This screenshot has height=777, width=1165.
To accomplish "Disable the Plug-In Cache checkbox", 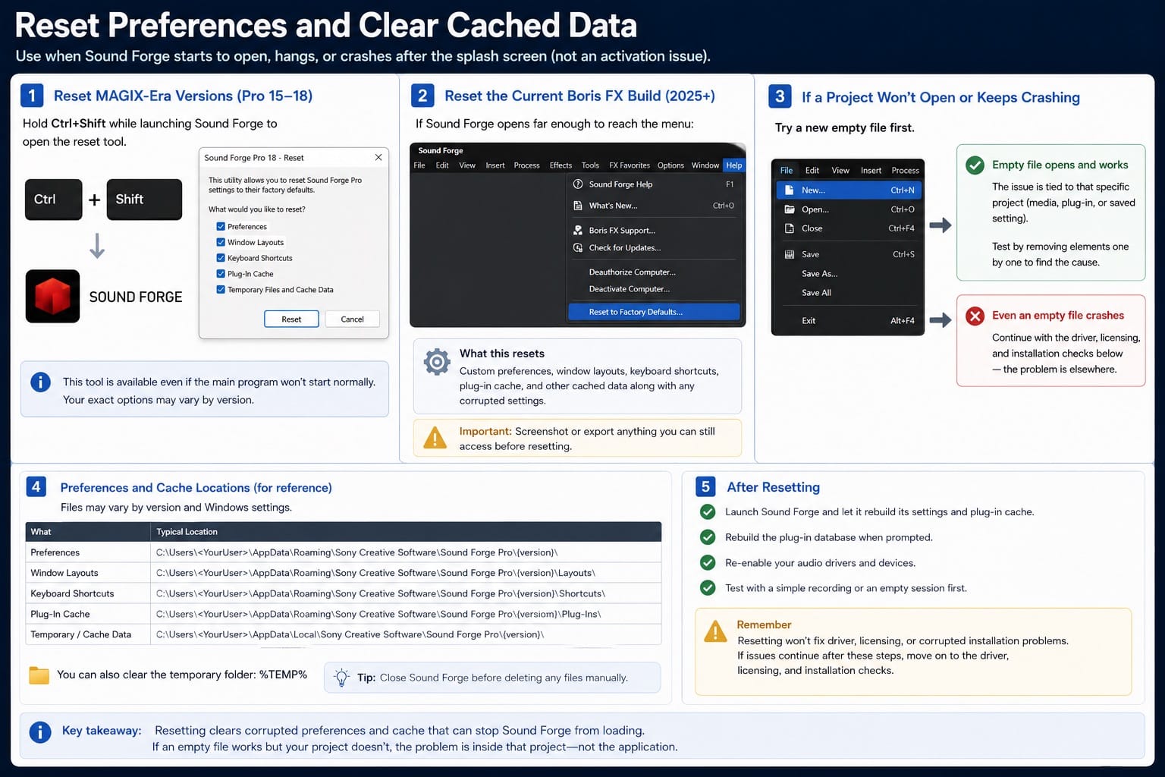I will click(221, 274).
